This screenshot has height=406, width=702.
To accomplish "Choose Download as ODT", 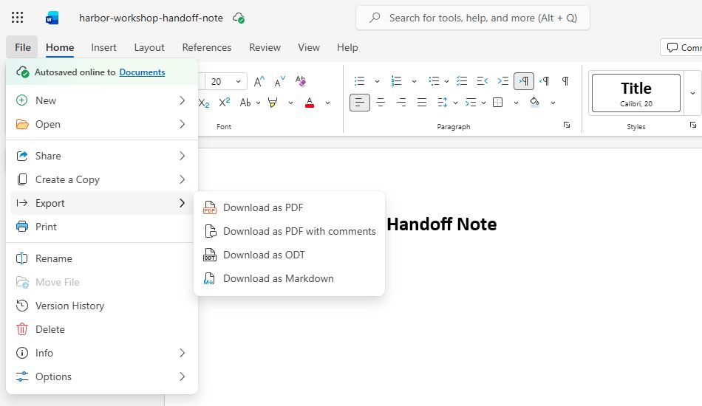I will pos(289,255).
